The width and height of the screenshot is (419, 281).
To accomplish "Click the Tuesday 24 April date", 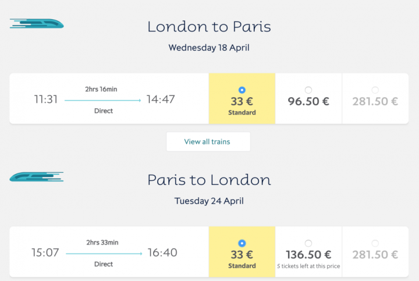I will pyautogui.click(x=209, y=201).
